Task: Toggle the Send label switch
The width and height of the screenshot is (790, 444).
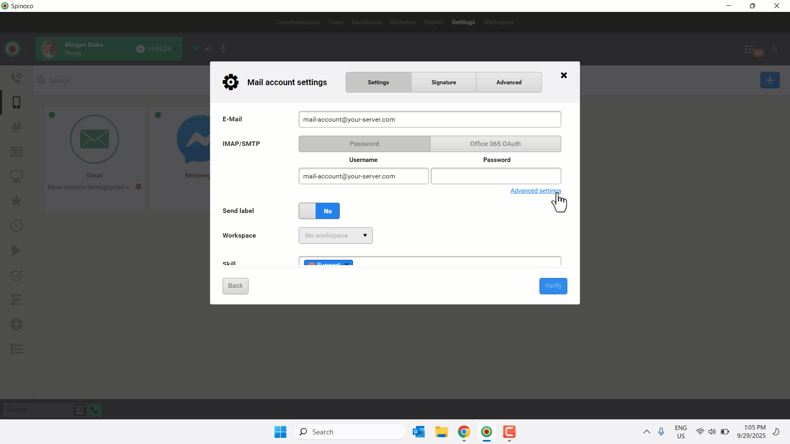Action: 319,211
